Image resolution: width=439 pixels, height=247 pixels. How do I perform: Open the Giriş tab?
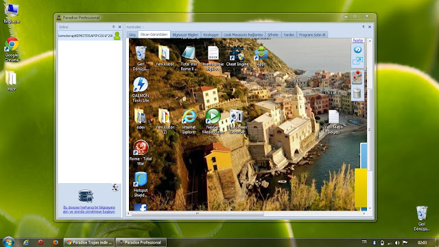[x=132, y=35]
